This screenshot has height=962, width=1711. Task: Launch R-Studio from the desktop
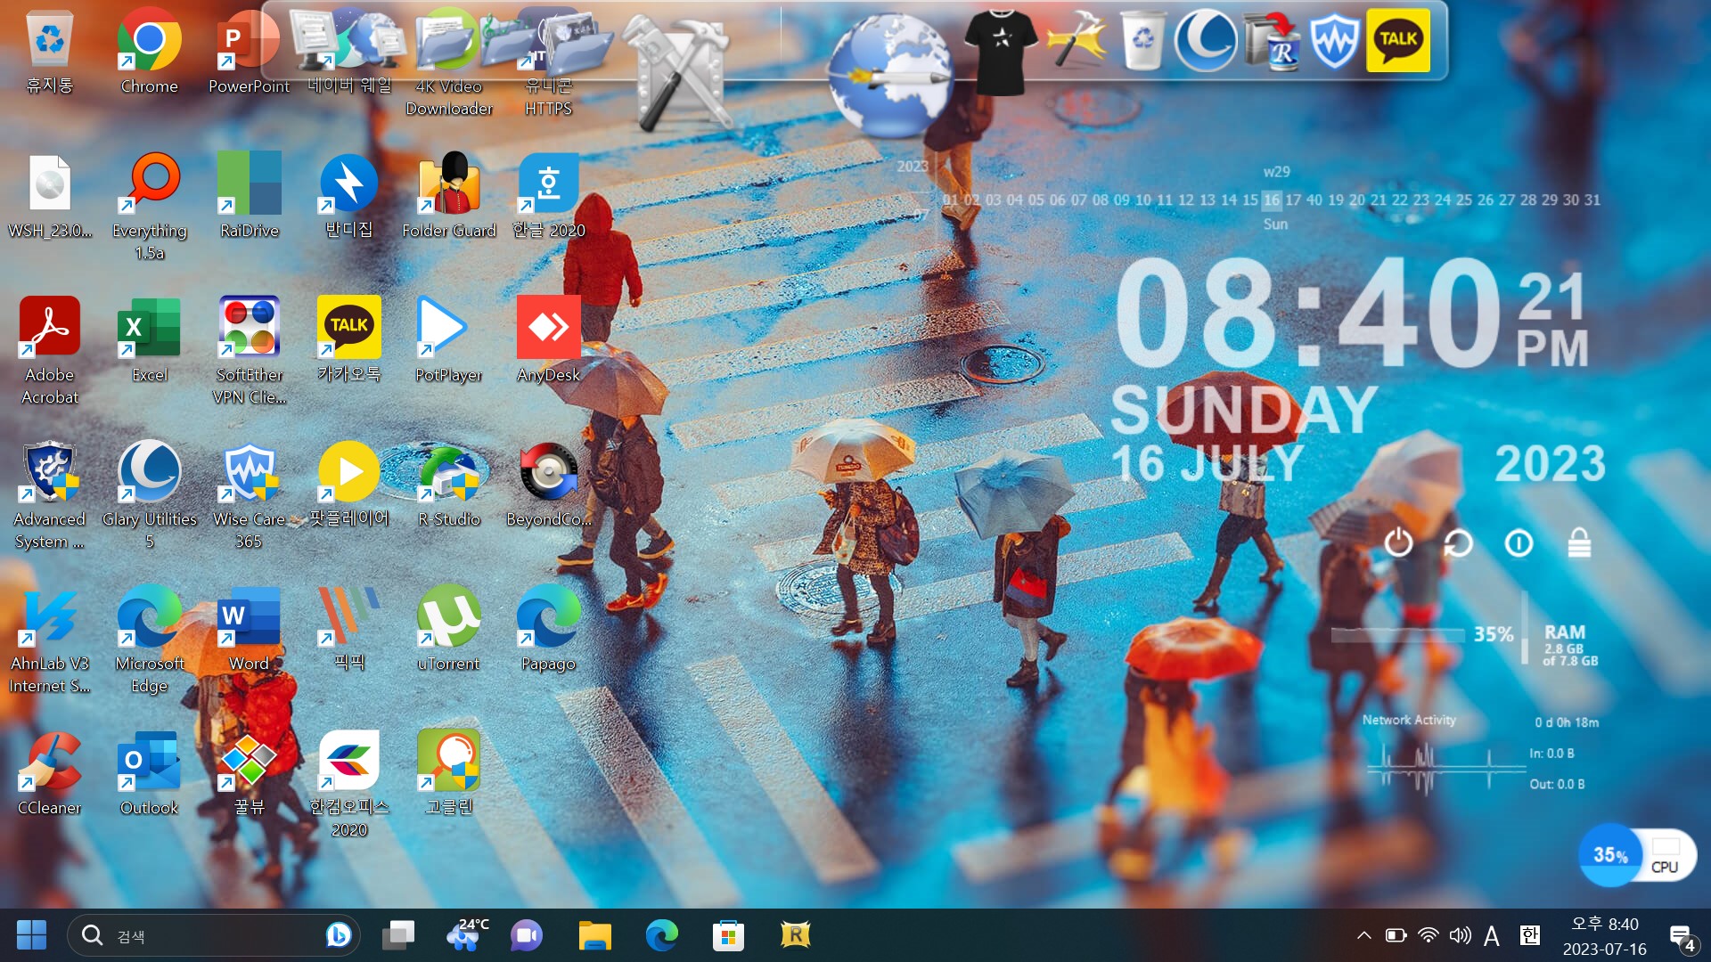(x=448, y=485)
